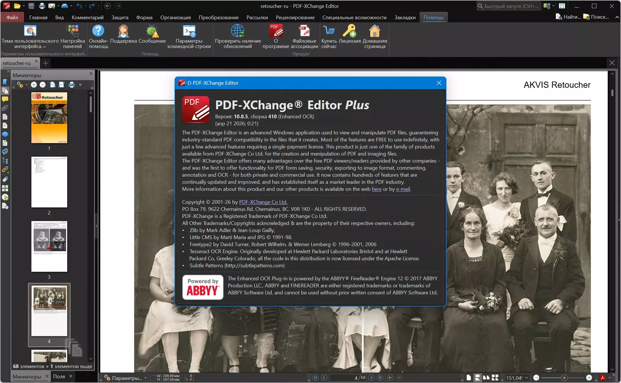Open the Файл menu
The image size is (621, 383).
tap(12, 17)
